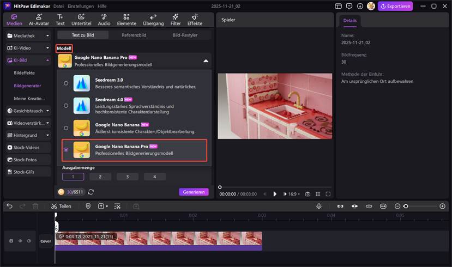
Task: Toggle fullscreen in the player
Action: coord(328,194)
